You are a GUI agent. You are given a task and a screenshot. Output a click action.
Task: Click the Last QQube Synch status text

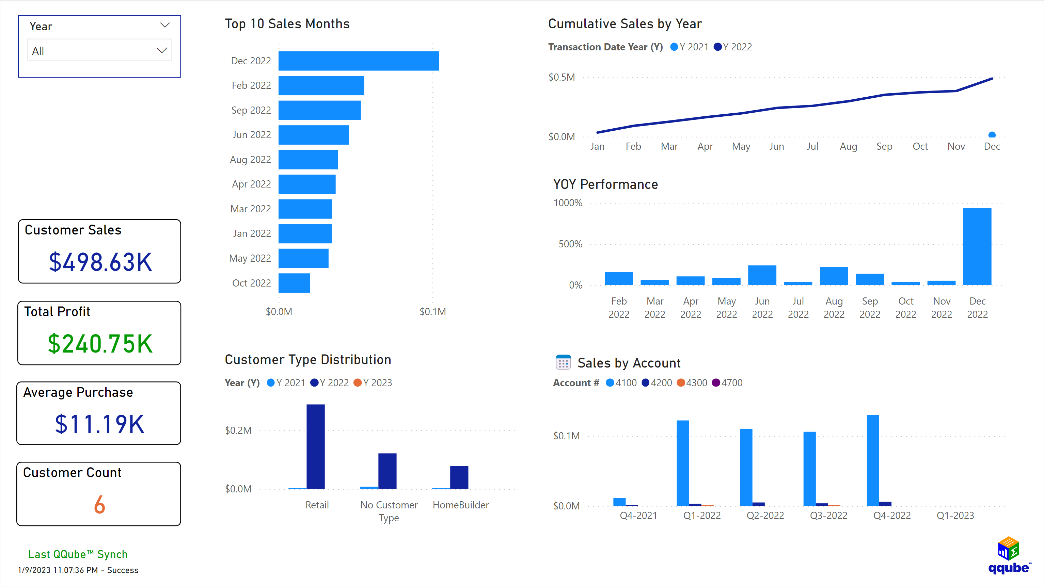tap(77, 554)
